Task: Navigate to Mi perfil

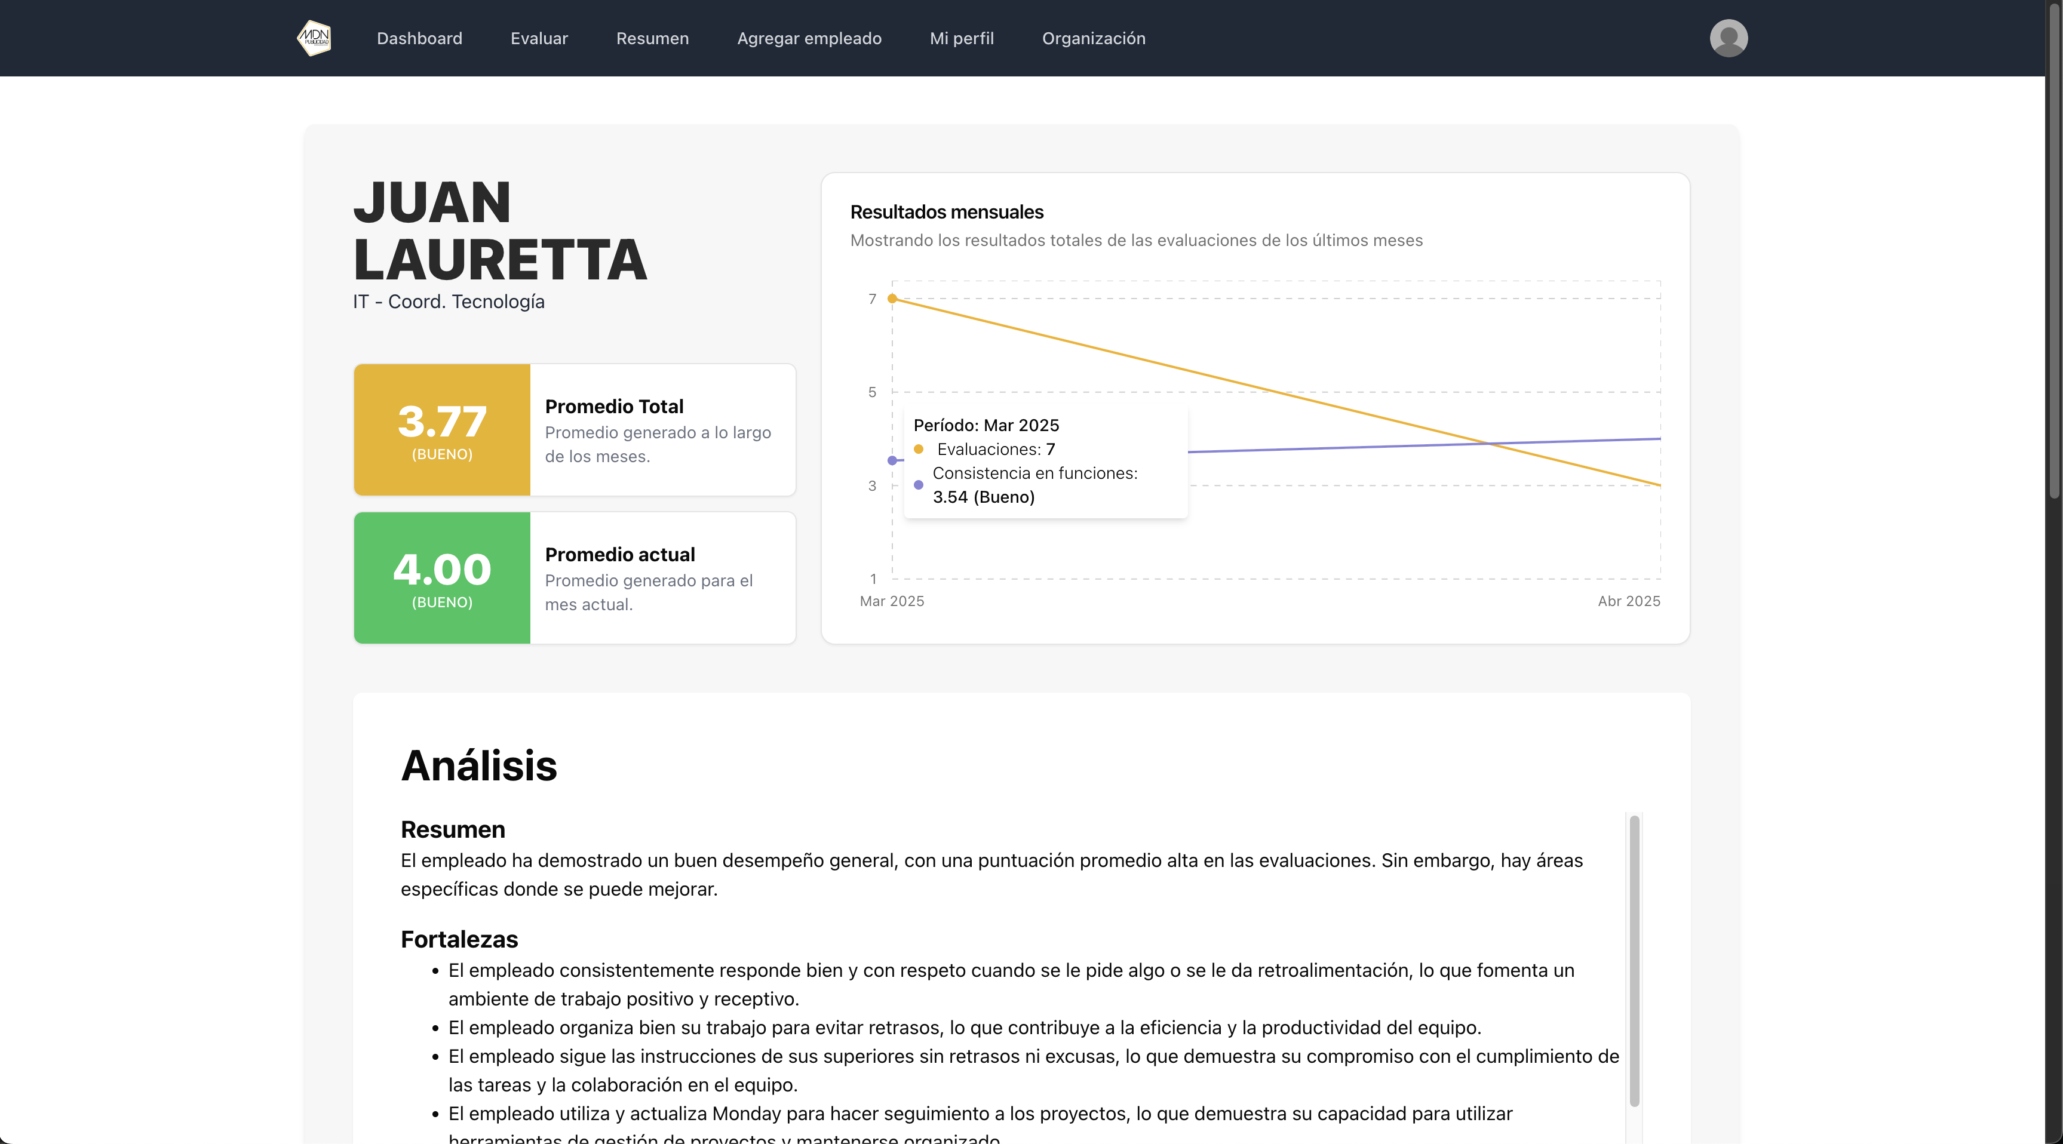Action: pos(961,38)
